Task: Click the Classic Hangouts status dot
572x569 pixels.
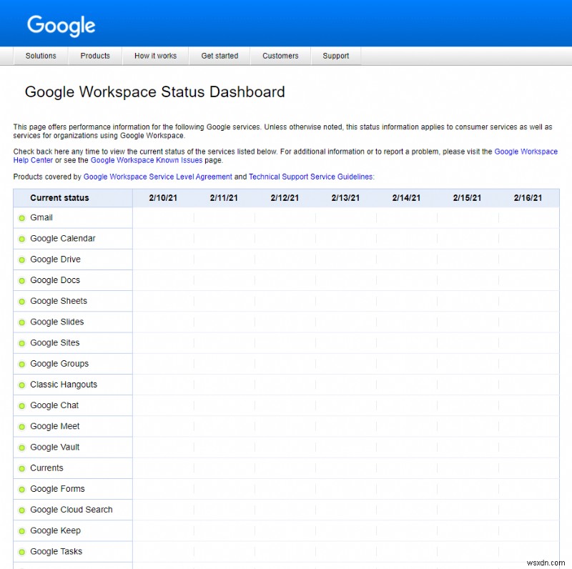Action: point(22,385)
